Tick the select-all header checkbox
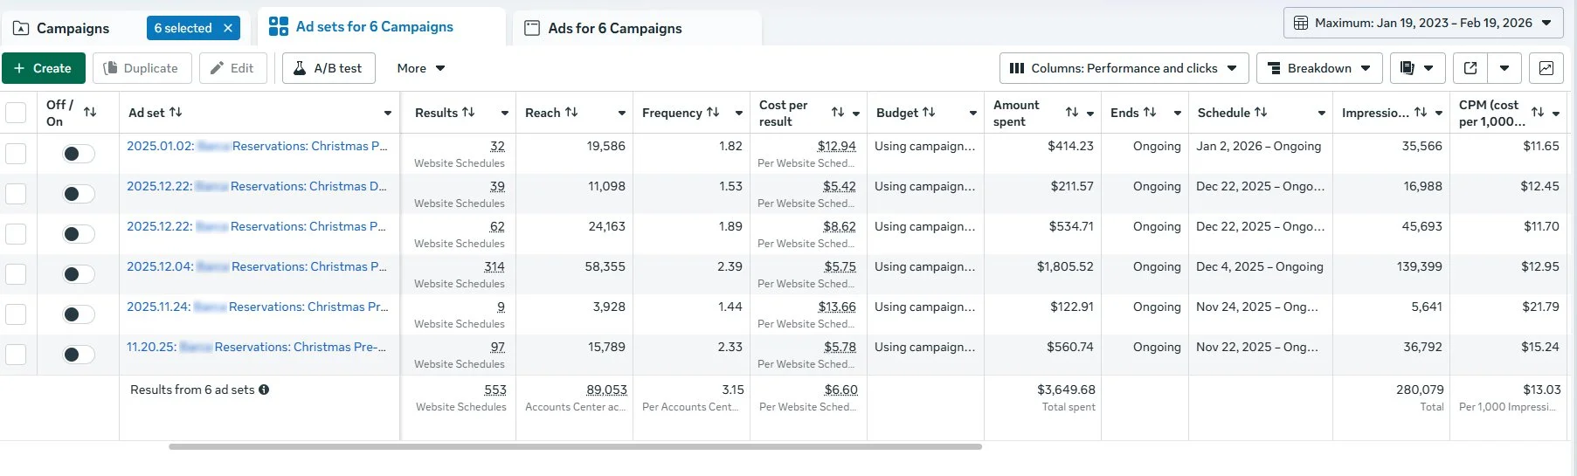This screenshot has width=1577, height=476. tap(16, 113)
